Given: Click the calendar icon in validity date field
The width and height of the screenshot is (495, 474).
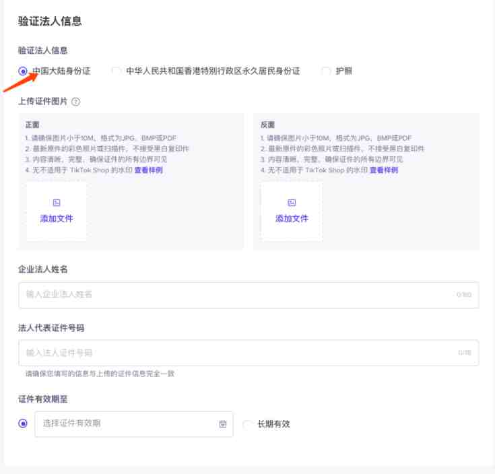Looking at the screenshot, I should (x=223, y=424).
